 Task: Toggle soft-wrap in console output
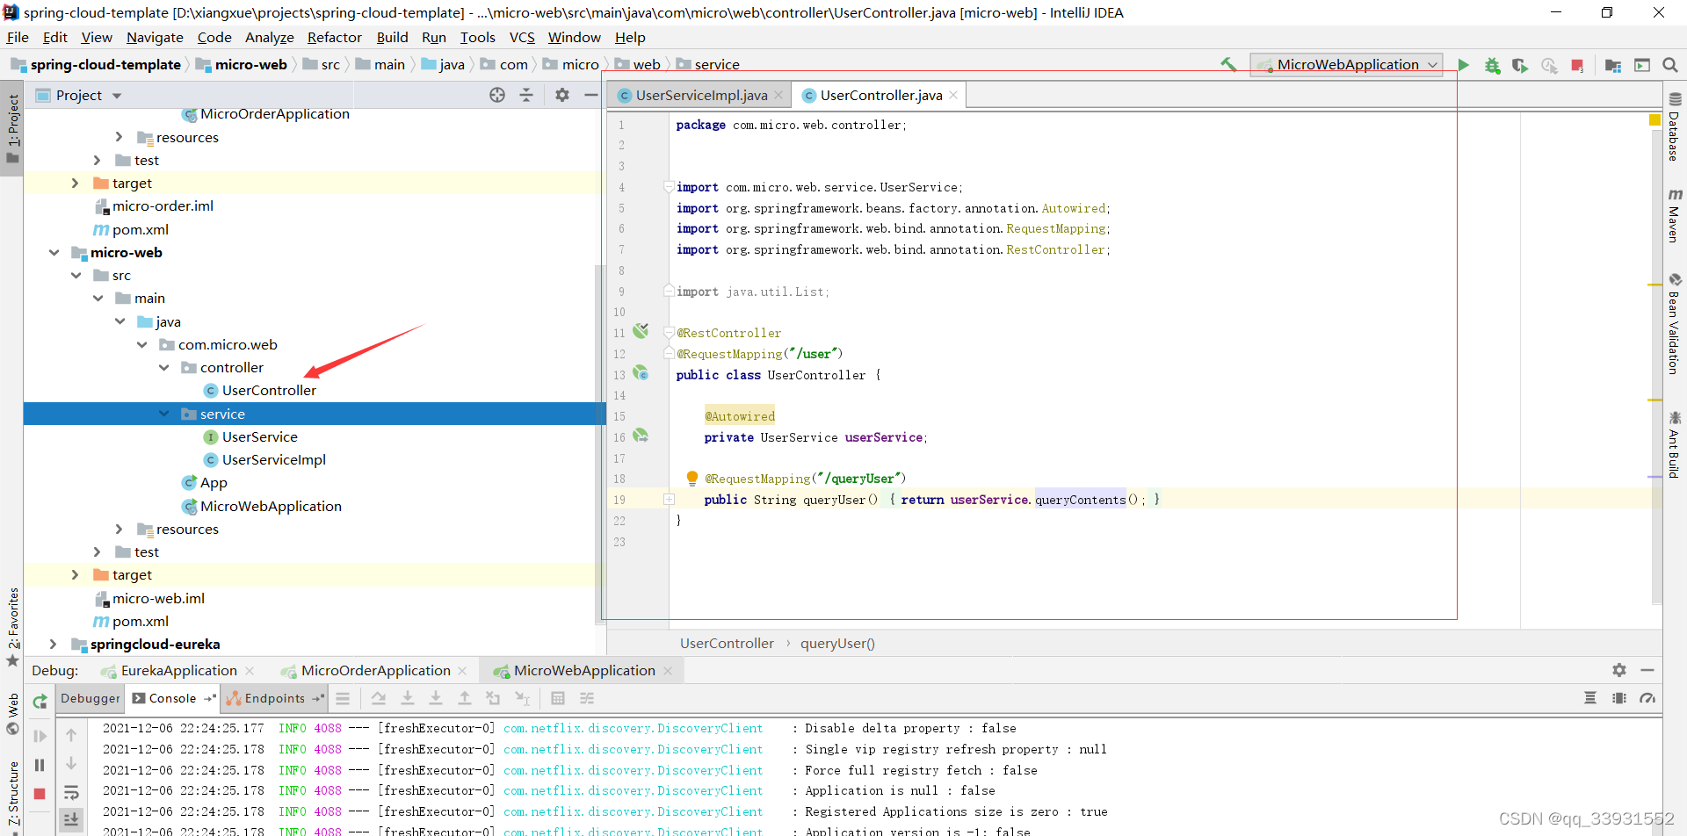[x=71, y=792]
